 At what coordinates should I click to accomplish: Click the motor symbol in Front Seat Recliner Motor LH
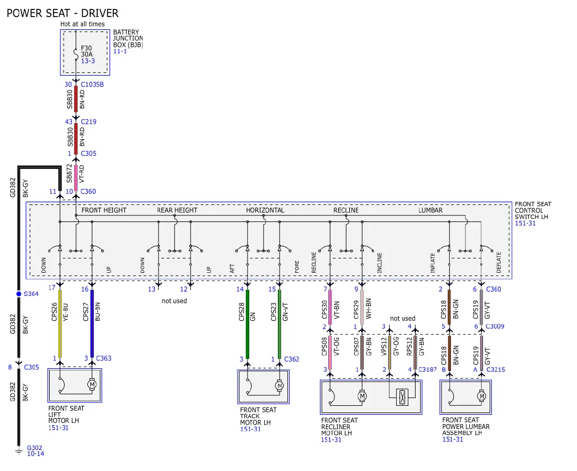coord(362,396)
